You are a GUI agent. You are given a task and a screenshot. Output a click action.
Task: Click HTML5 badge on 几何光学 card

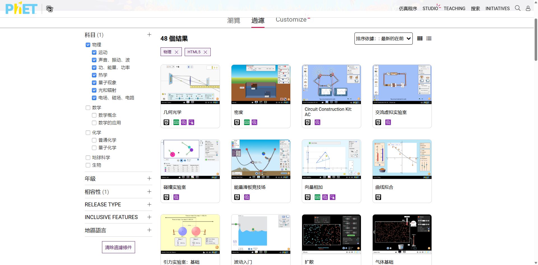point(166,122)
